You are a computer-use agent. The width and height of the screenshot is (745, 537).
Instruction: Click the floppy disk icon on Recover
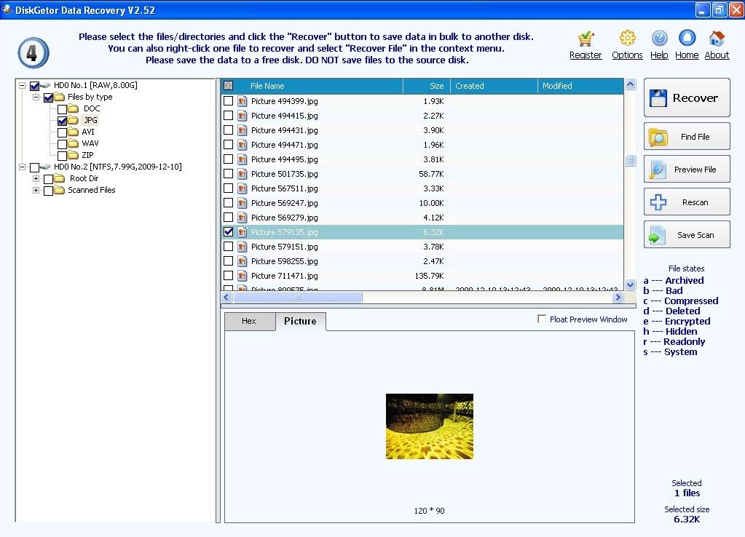(658, 98)
